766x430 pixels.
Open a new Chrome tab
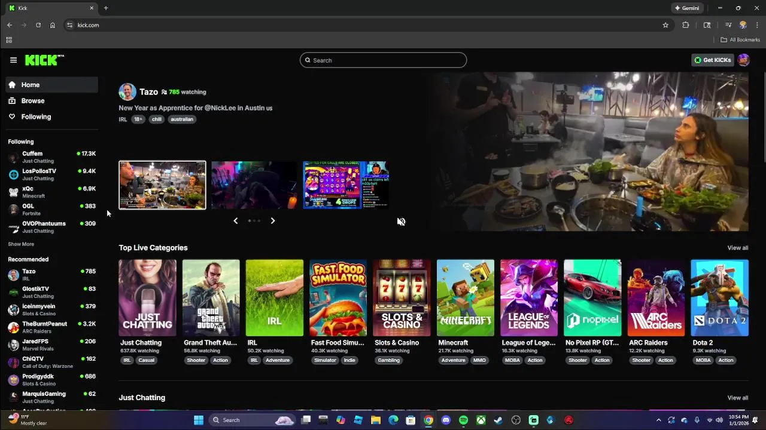point(106,8)
